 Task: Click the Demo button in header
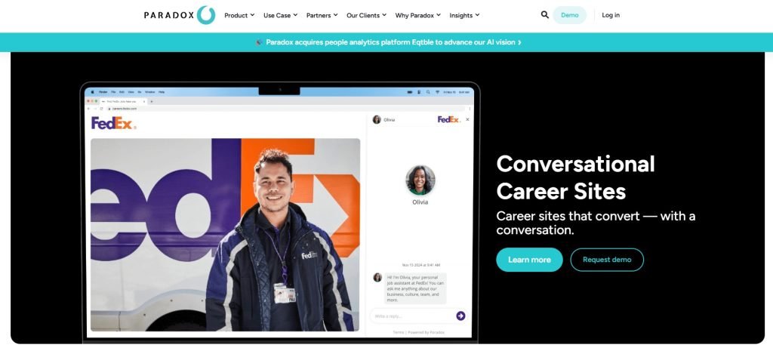click(569, 15)
